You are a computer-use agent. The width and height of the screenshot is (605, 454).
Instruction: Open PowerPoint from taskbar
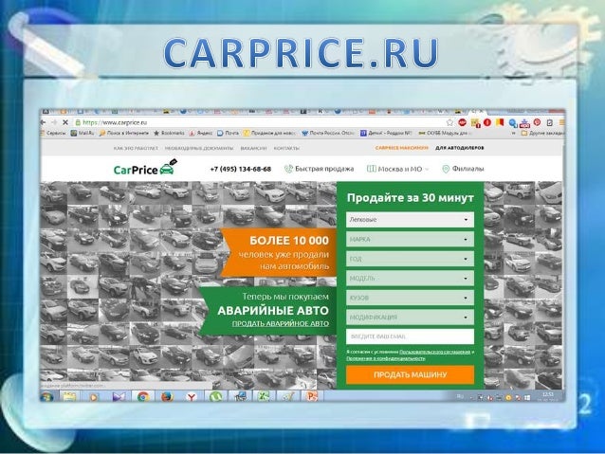tap(312, 396)
